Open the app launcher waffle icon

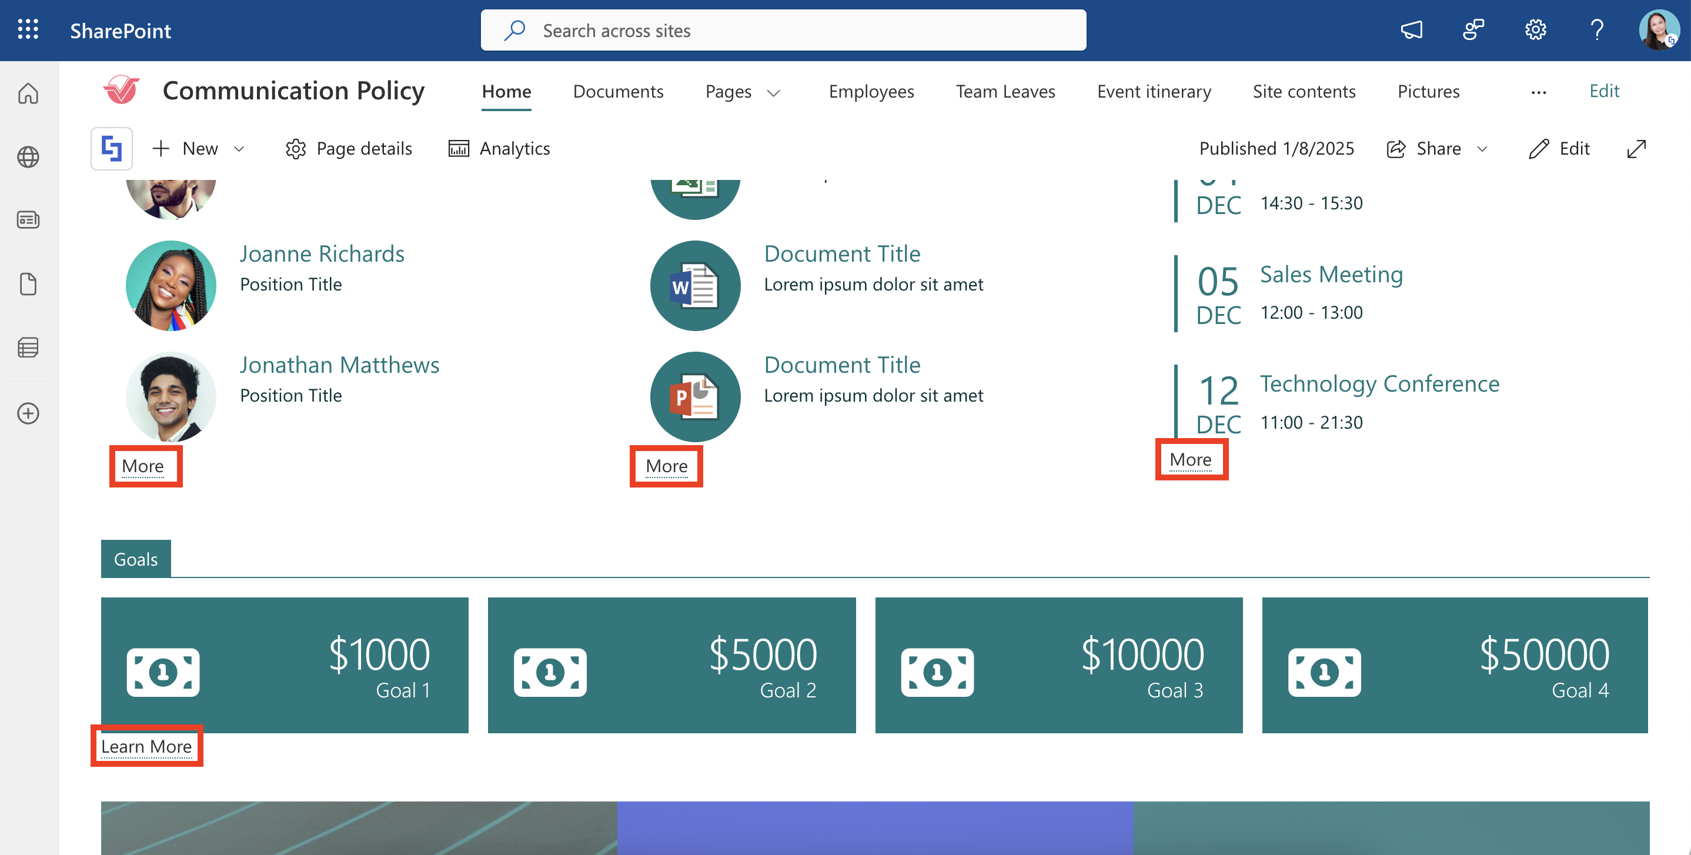(x=28, y=30)
